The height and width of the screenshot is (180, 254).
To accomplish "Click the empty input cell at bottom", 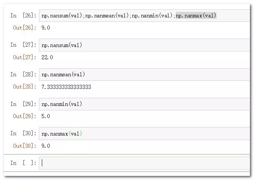I will pyautogui.click(x=144, y=163).
